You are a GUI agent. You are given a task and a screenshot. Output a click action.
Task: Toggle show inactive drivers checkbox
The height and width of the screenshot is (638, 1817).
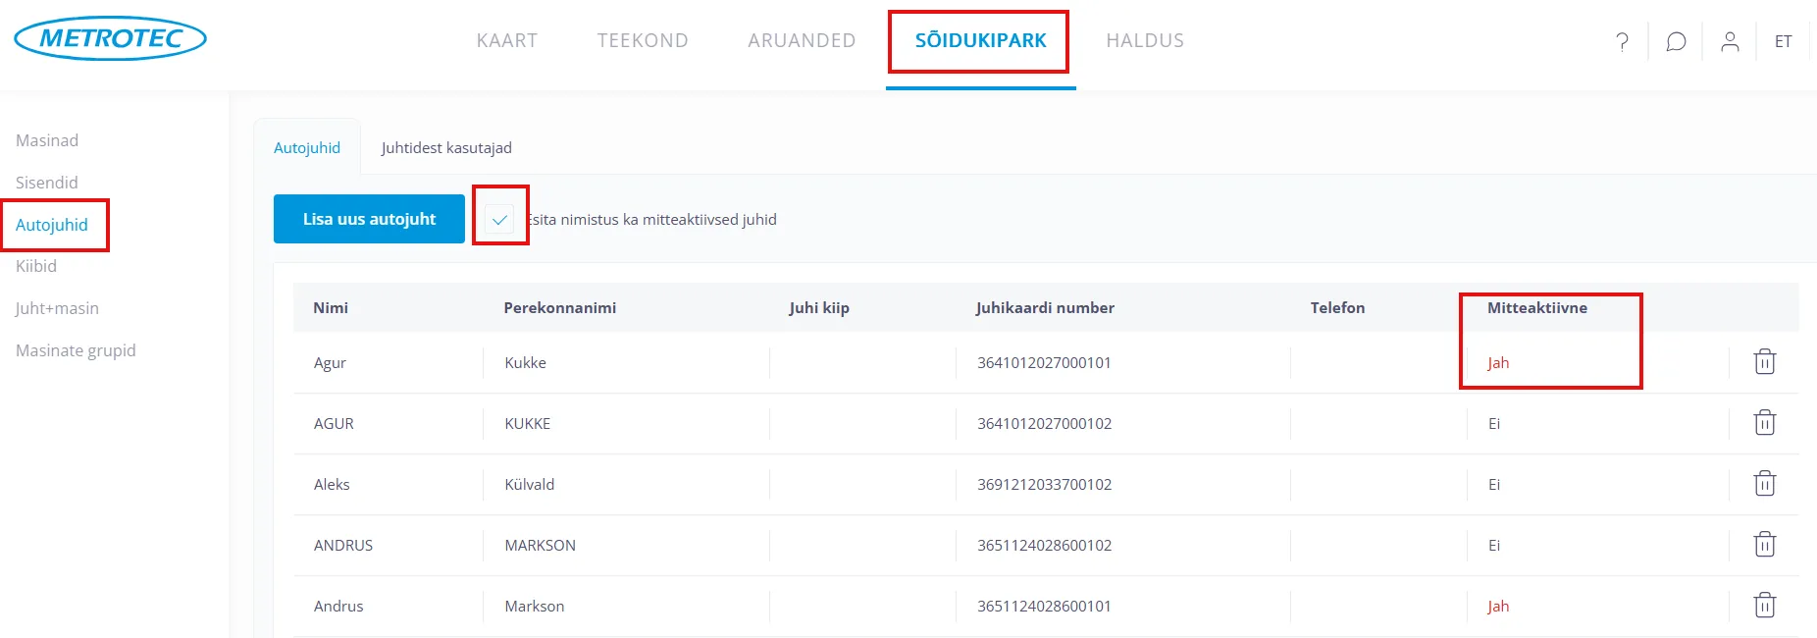500,219
